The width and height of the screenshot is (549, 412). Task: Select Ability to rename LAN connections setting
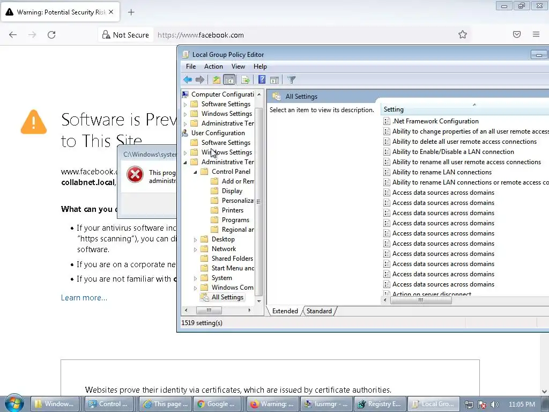coord(442,172)
